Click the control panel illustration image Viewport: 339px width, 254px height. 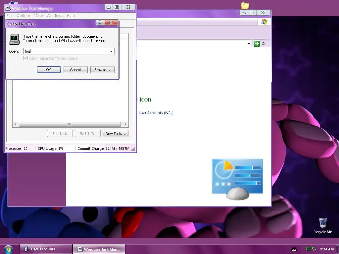click(237, 179)
